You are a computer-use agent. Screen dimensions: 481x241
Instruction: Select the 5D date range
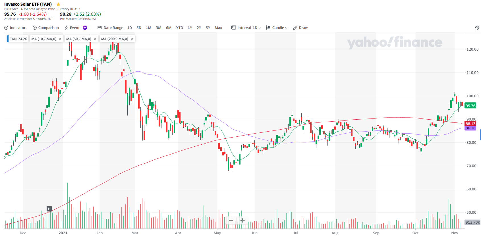(139, 28)
